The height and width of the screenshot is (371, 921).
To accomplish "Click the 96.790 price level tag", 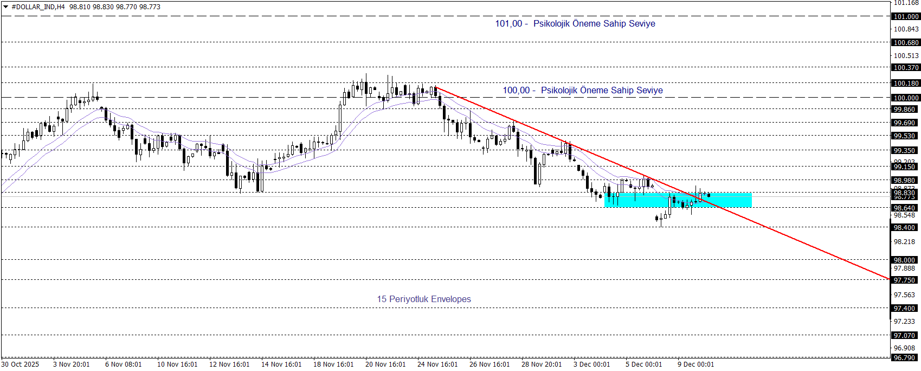I will [905, 358].
